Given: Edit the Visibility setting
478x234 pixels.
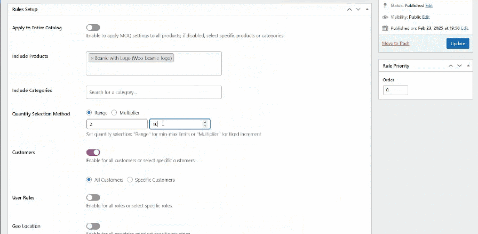Looking at the screenshot, I should 426,17.
